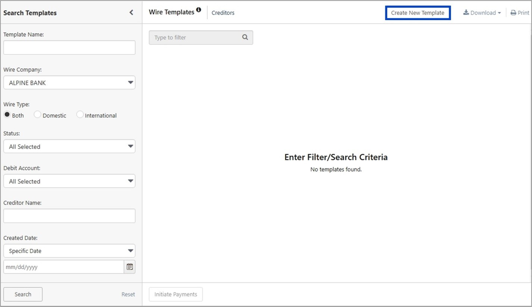Click the Print icon
Viewport: 532px width, 307px height.
pos(513,13)
